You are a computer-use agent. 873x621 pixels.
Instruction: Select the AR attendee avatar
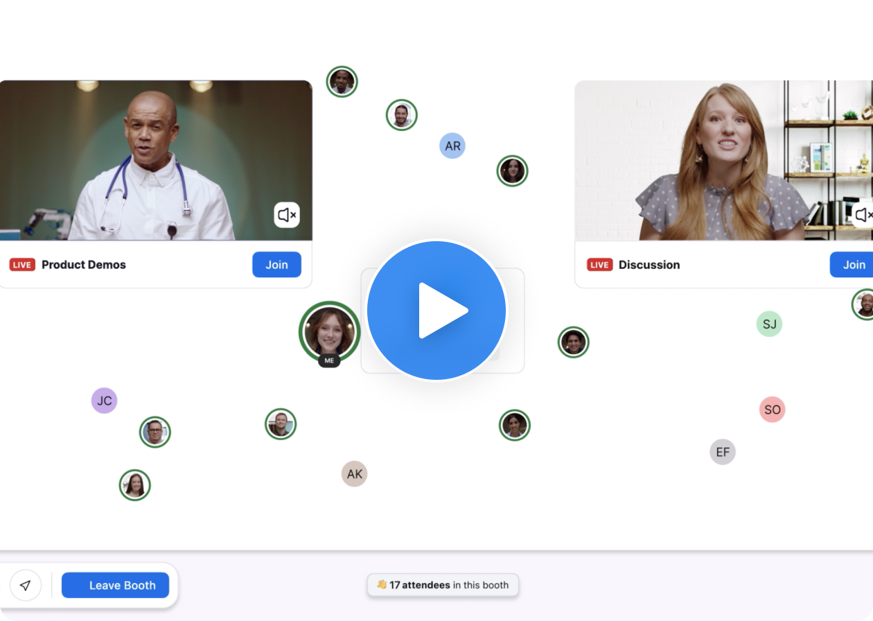coord(452,146)
